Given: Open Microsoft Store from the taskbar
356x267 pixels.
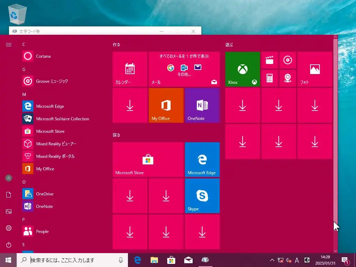Looking at the screenshot, I should pos(171,260).
